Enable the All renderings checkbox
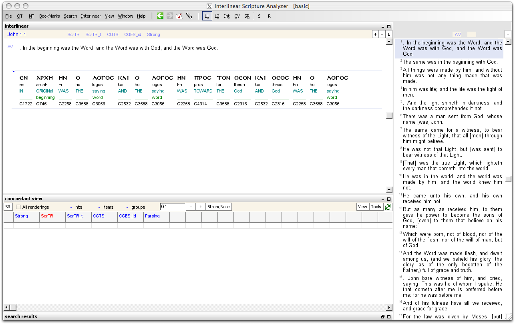This screenshot has width=515, height=324. pos(18,207)
